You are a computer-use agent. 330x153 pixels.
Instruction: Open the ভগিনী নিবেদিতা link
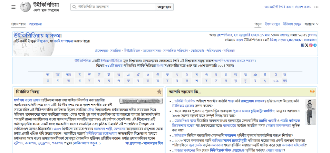(x=185, y=101)
